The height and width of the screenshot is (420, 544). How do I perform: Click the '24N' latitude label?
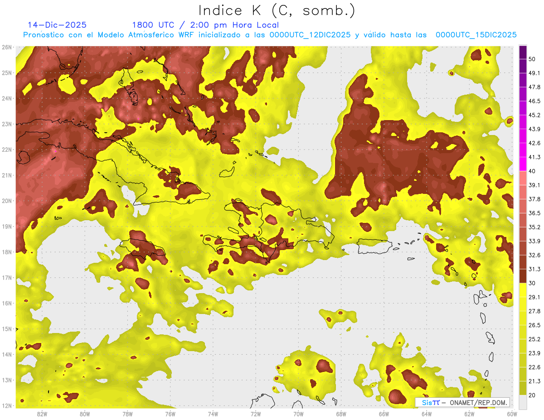coord(7,98)
